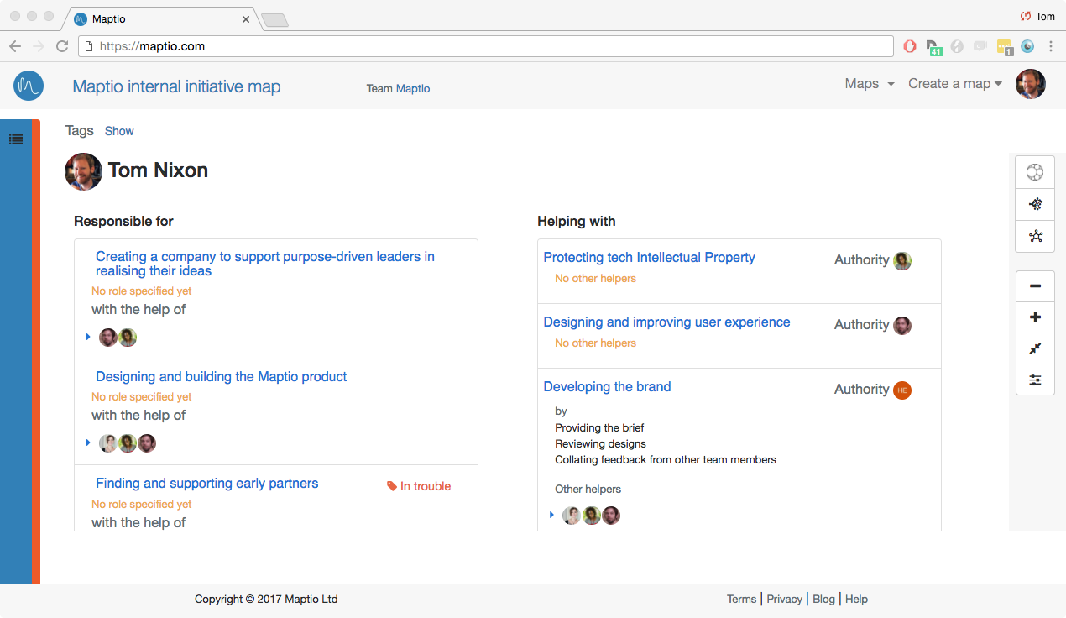This screenshot has height=618, width=1066.
Task: Click the red AdBlock extension icon
Action: (910, 46)
